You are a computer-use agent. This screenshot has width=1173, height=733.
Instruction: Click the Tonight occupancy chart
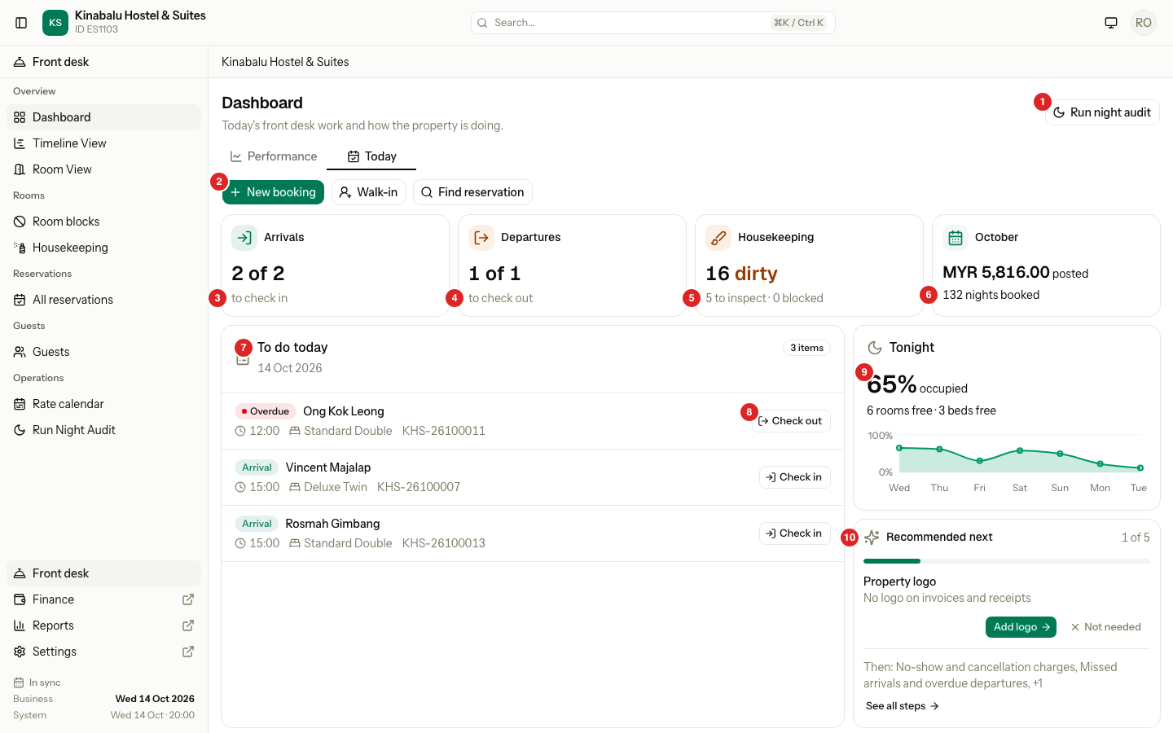[x=1007, y=464]
